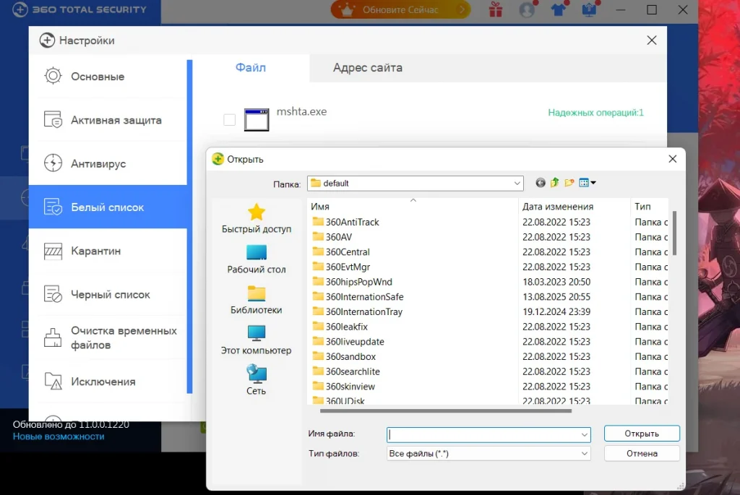
Task: Select the 360AV folder icon
Action: [318, 237]
